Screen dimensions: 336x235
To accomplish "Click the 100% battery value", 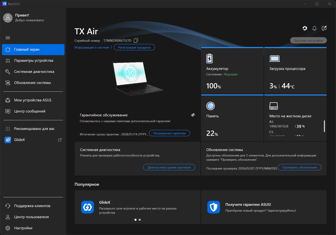I will pos(213,86).
